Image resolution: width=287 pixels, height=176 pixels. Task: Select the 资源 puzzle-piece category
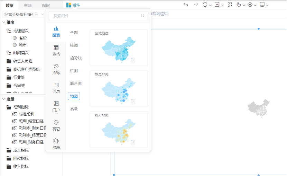point(56,144)
